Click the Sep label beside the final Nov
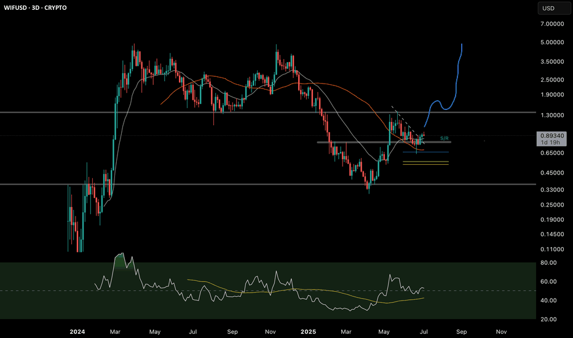 462,332
